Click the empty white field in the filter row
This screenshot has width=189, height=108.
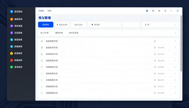[x=131, y=25]
